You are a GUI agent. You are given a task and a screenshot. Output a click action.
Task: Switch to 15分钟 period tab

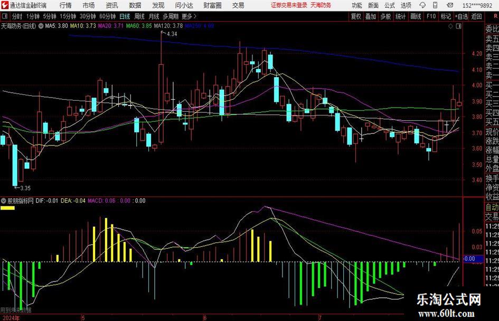(68, 16)
